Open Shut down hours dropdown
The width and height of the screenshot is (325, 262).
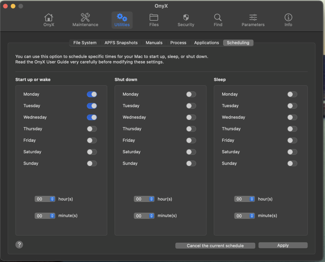click(144, 199)
